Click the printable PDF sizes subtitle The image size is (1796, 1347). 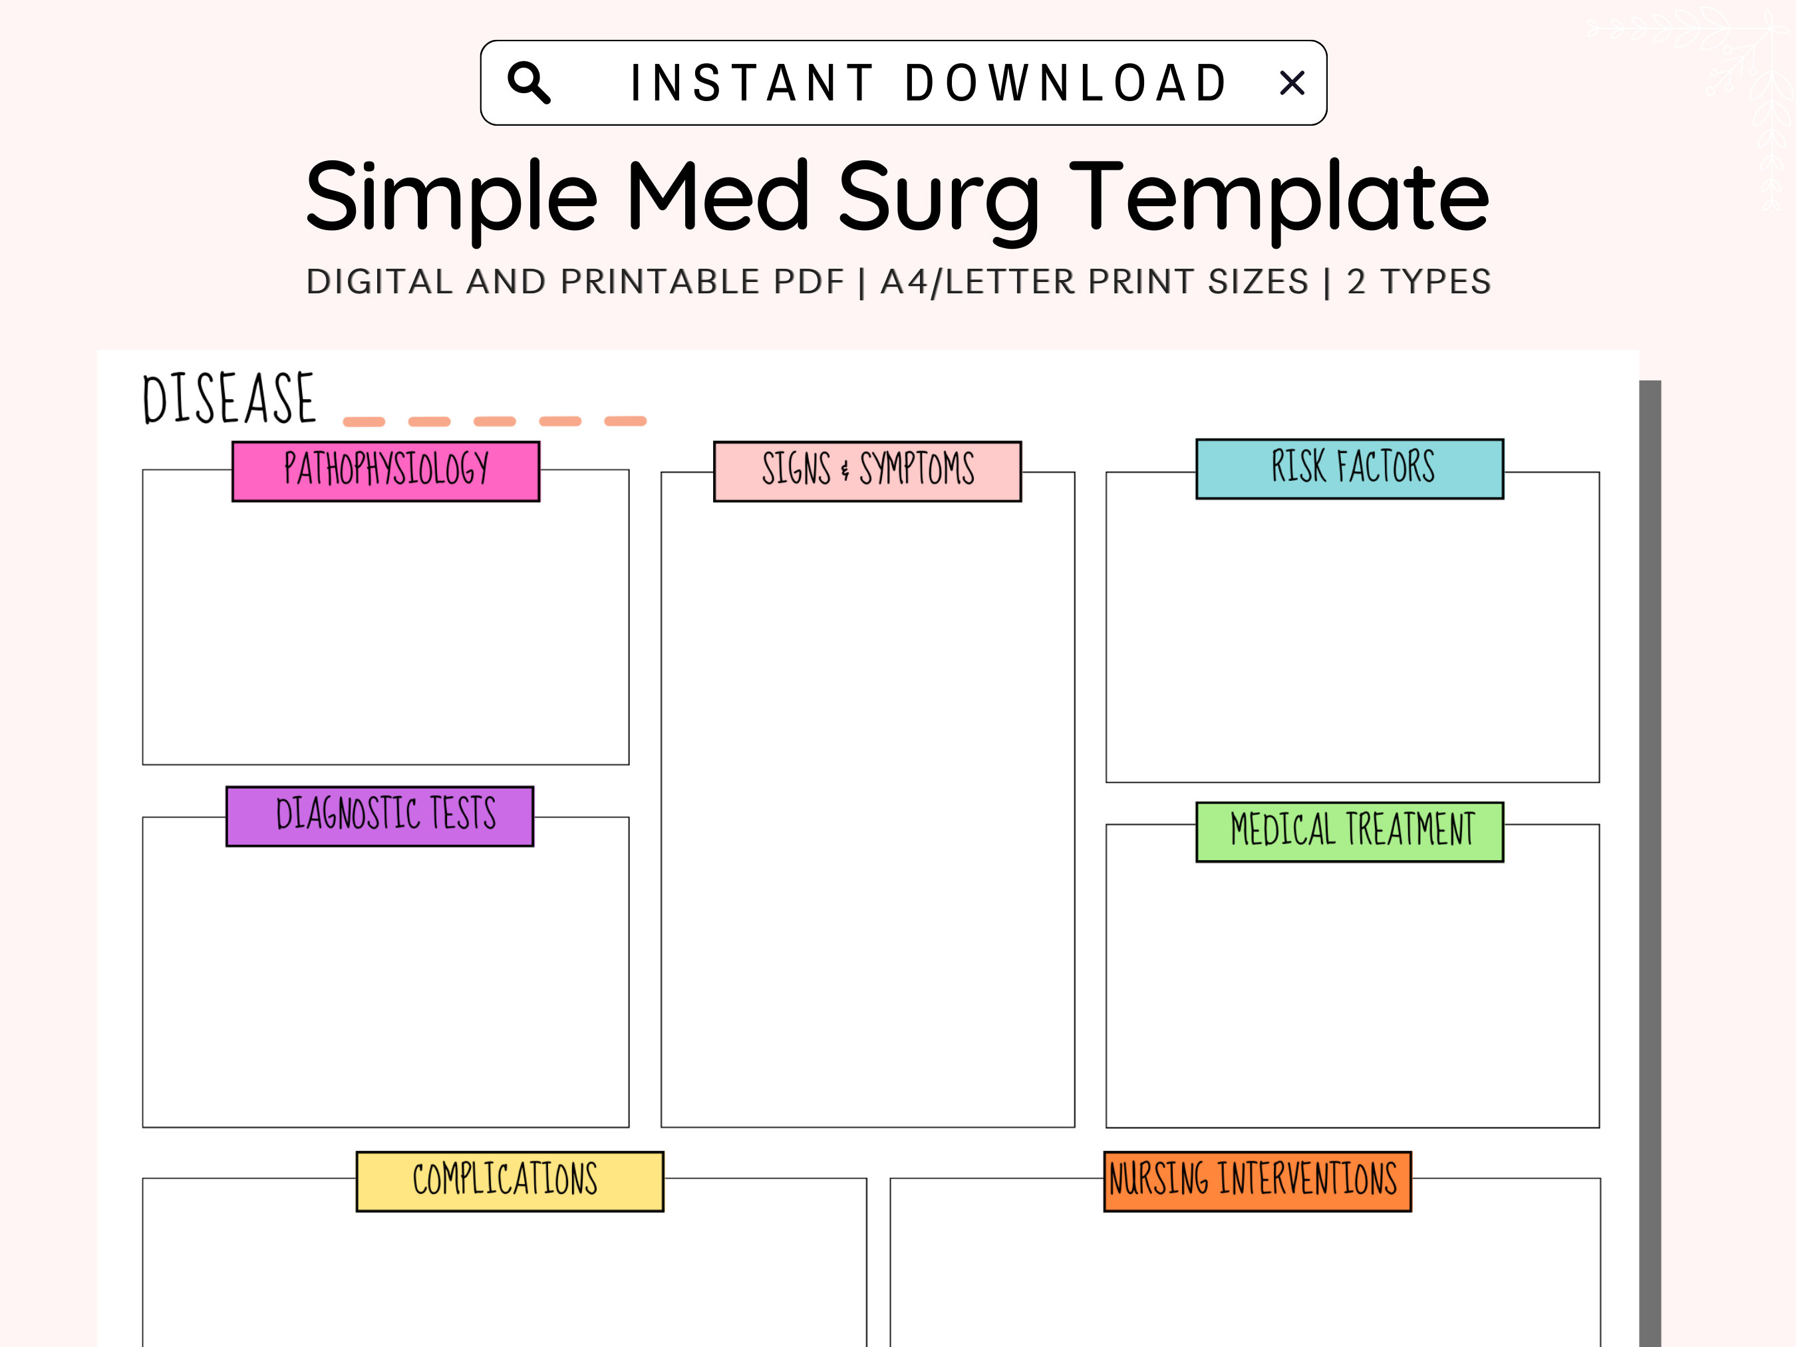pos(898,282)
